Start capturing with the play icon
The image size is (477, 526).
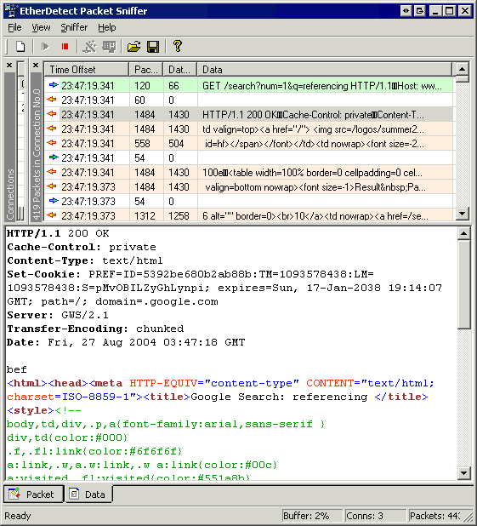[45, 46]
